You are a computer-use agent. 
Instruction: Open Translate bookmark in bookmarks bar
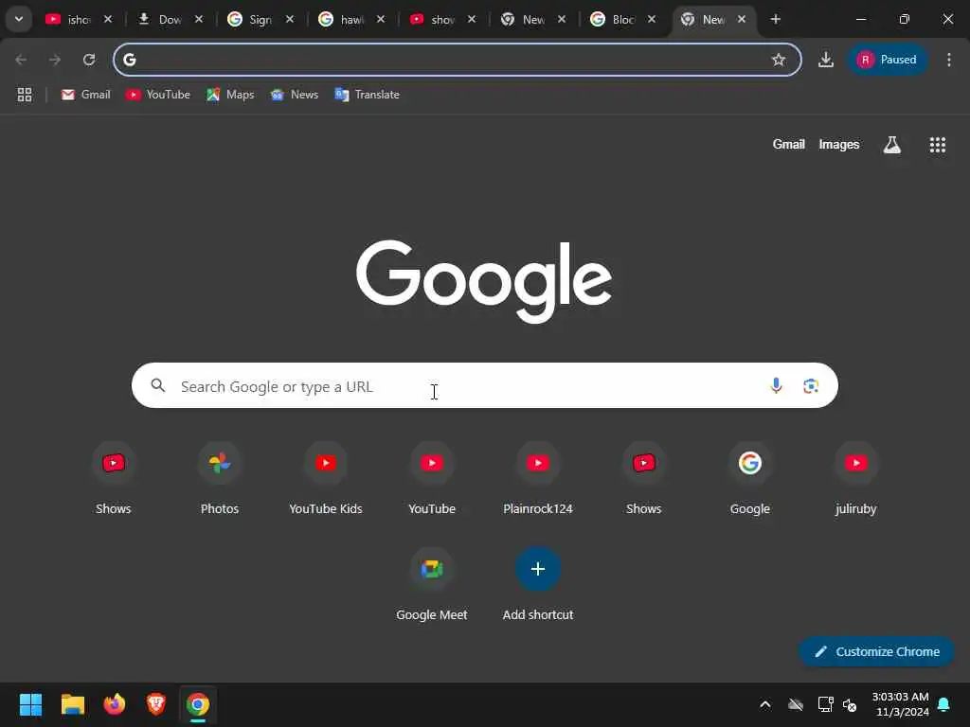(x=367, y=95)
